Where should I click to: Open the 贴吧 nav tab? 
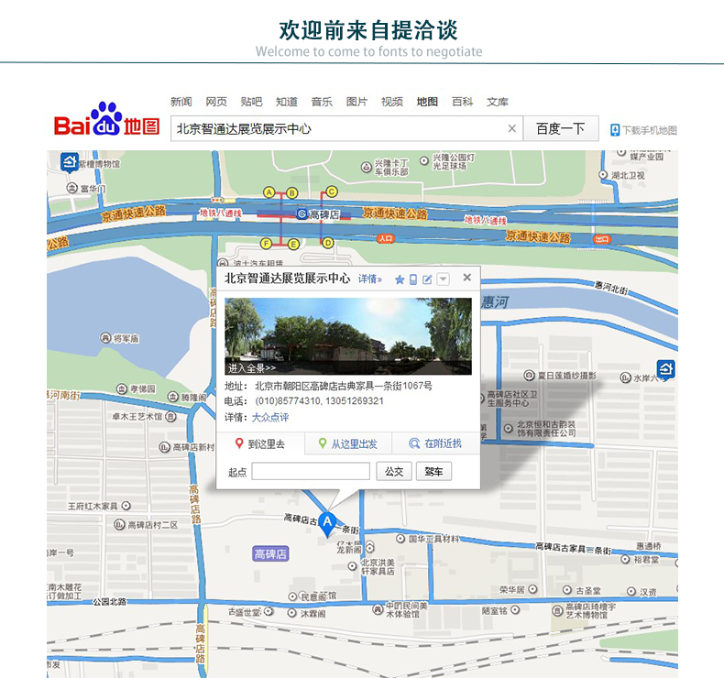click(x=251, y=102)
